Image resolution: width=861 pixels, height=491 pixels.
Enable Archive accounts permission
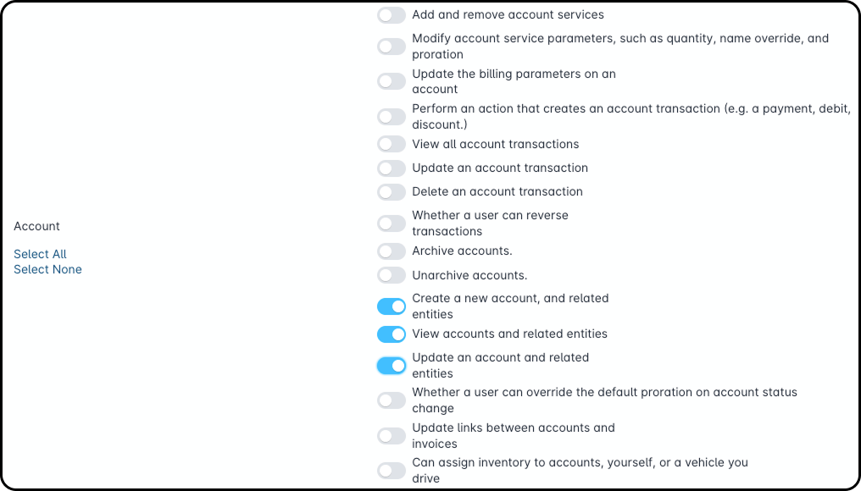[x=392, y=251]
